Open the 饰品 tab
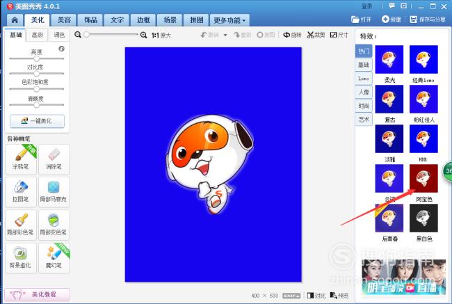The width and height of the screenshot is (452, 304). (90, 20)
